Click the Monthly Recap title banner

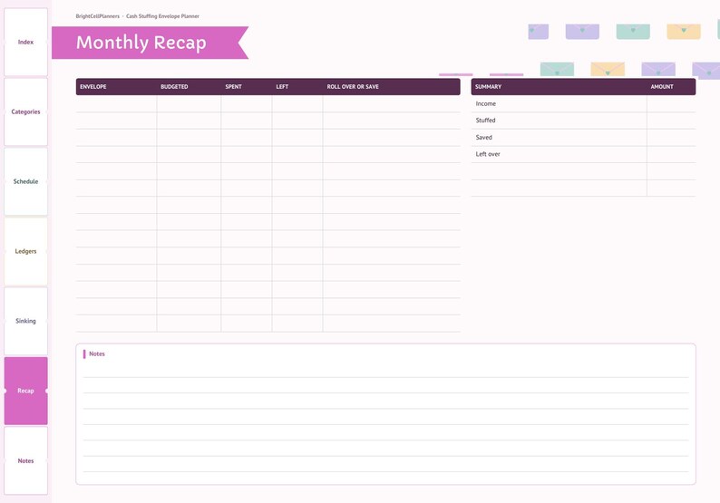pyautogui.click(x=150, y=43)
